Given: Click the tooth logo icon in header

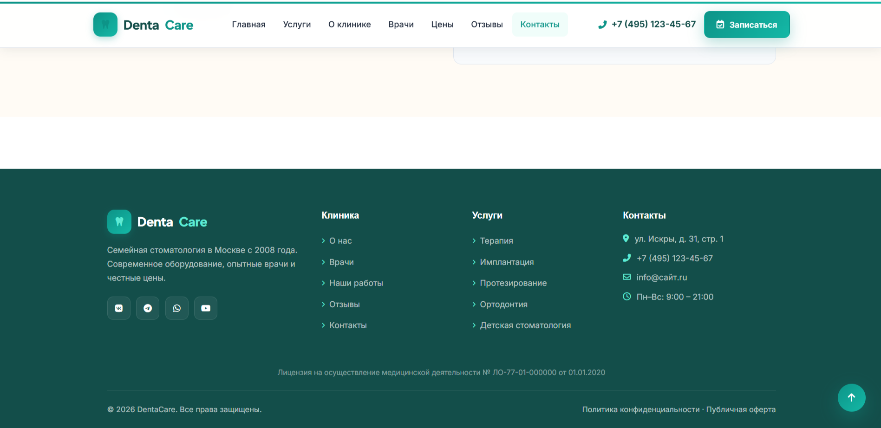Looking at the screenshot, I should click(x=105, y=25).
